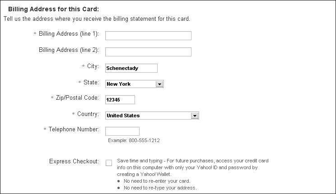The width and height of the screenshot is (336, 194).
Task: Expand the Country dropdown showing United States
Action: [x=152, y=115]
